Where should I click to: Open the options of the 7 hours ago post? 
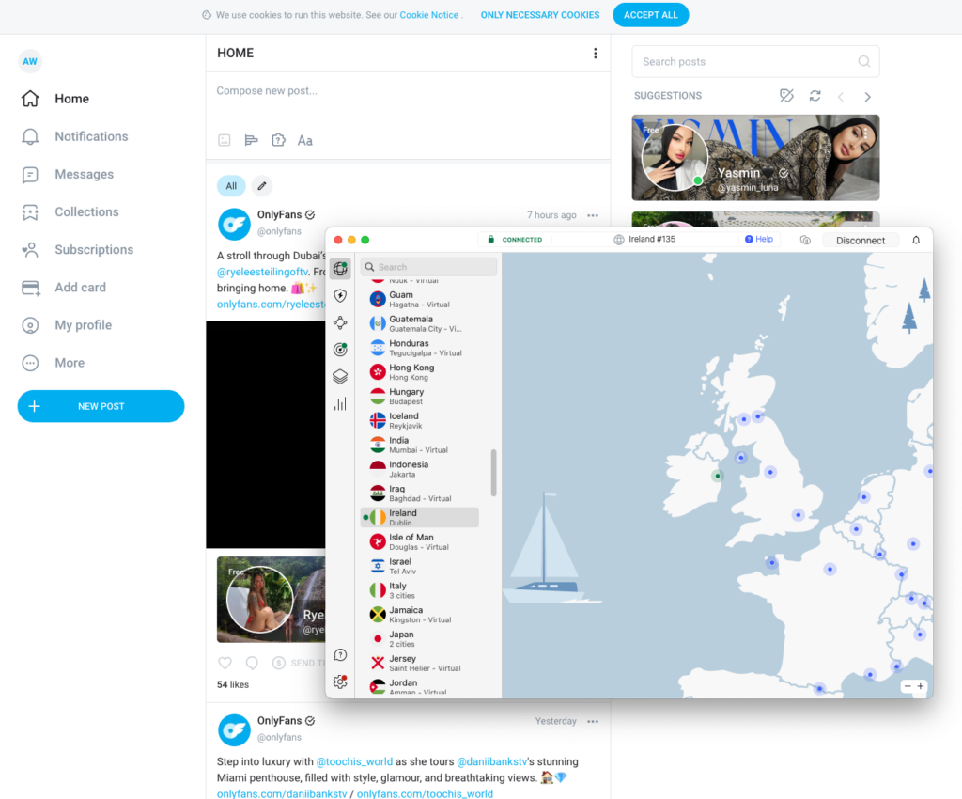click(x=593, y=215)
